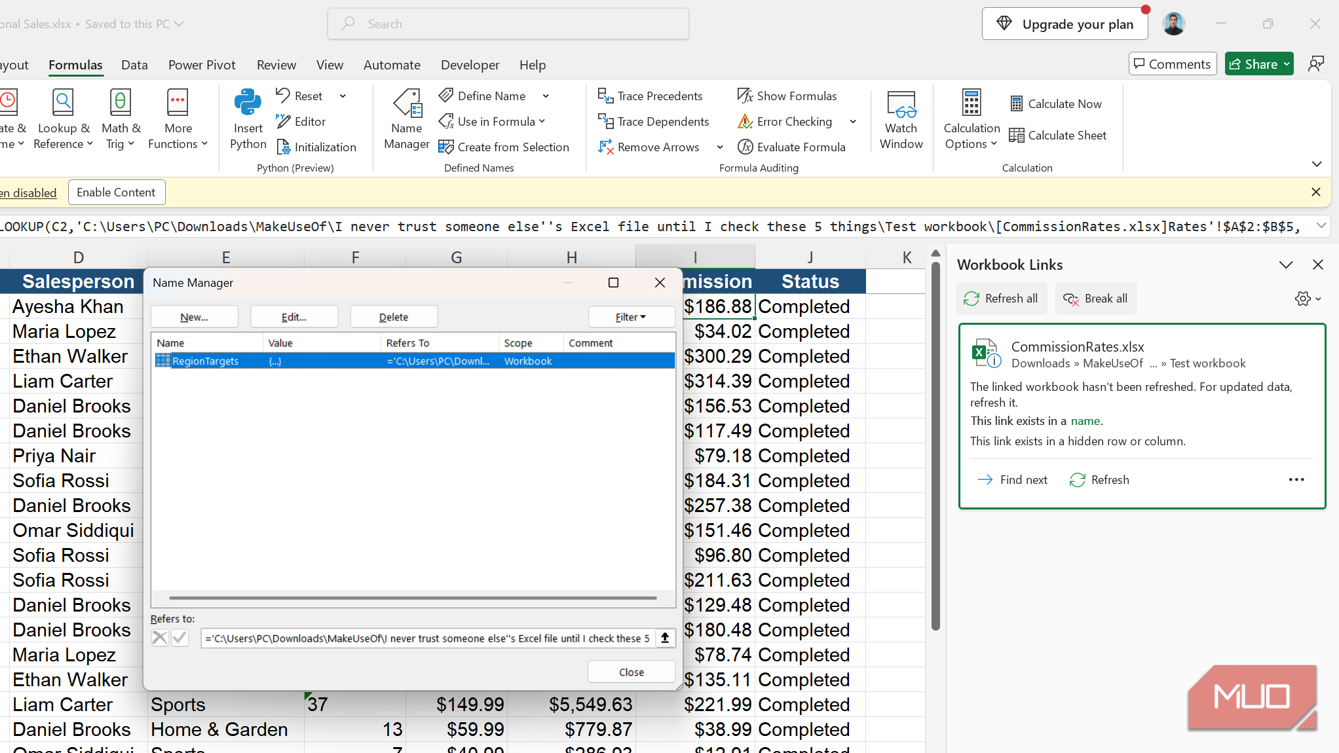Open Lookup & Reference functions

pyautogui.click(x=63, y=119)
